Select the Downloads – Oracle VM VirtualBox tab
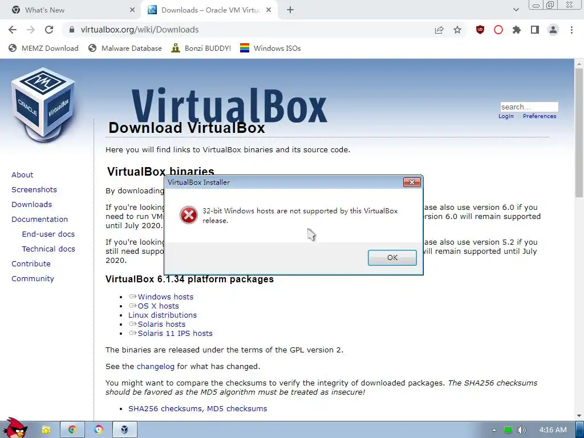584x438 pixels. (x=210, y=10)
